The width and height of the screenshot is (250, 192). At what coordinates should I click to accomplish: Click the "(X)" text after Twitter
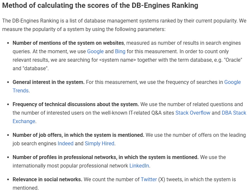pos(162,180)
